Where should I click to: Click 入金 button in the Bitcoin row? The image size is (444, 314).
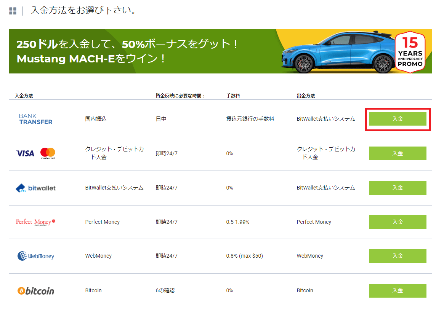(x=398, y=290)
